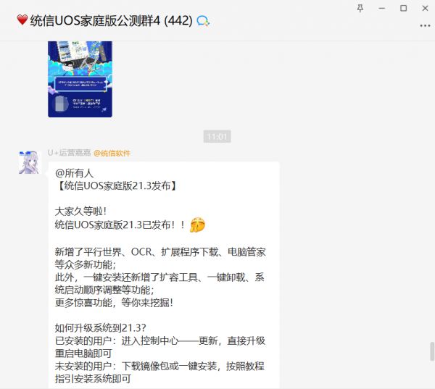Screen dimensions: 435x389
Task: Close the chat window
Action: [425, 8]
